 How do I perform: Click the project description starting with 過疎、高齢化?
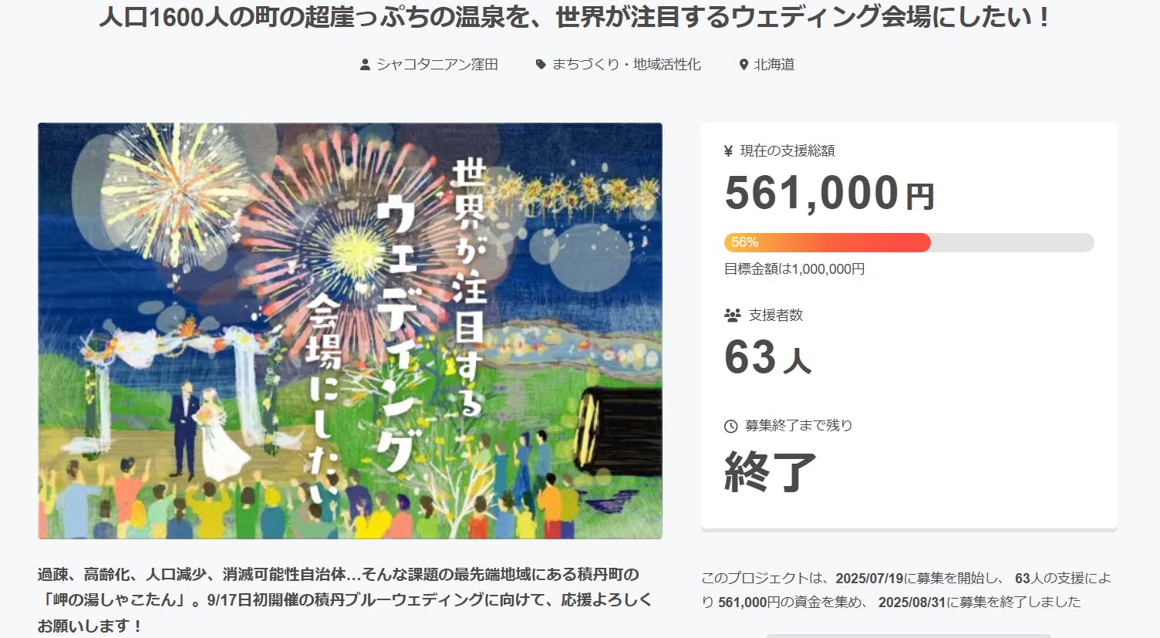pos(345,599)
